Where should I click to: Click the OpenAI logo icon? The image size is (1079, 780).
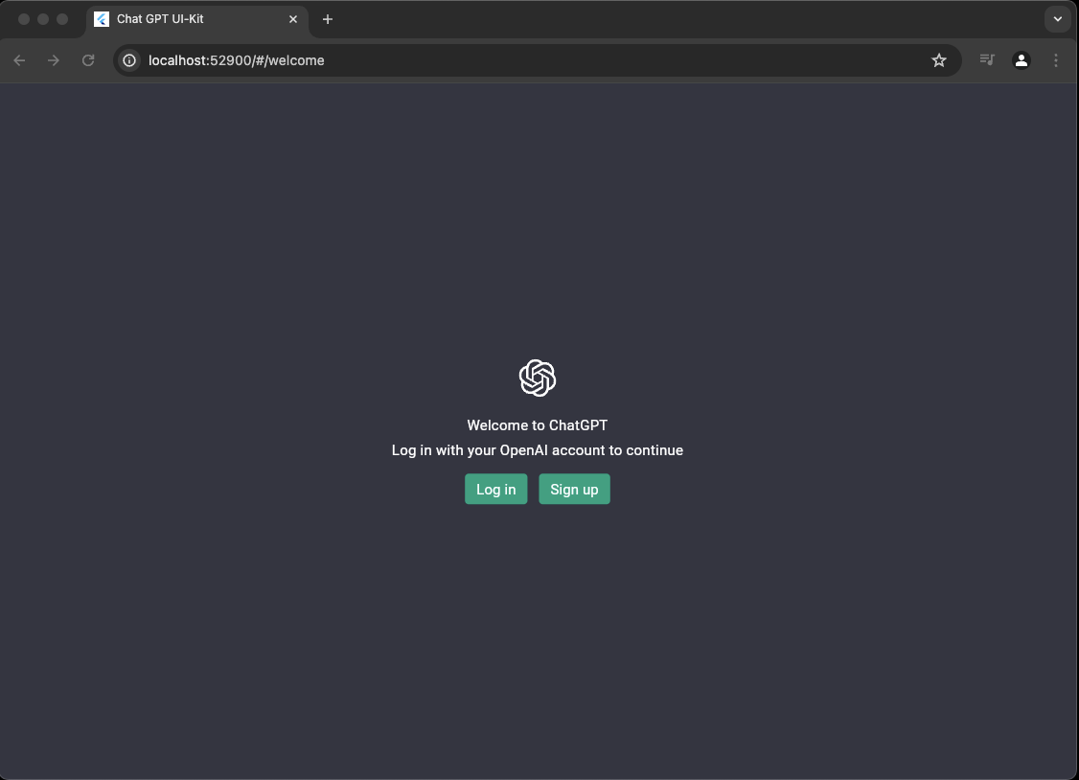(538, 378)
